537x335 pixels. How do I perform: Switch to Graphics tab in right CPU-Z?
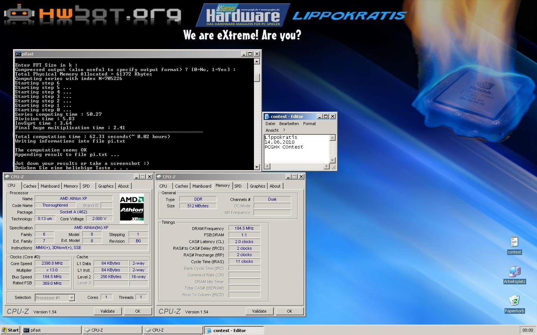coord(258,186)
